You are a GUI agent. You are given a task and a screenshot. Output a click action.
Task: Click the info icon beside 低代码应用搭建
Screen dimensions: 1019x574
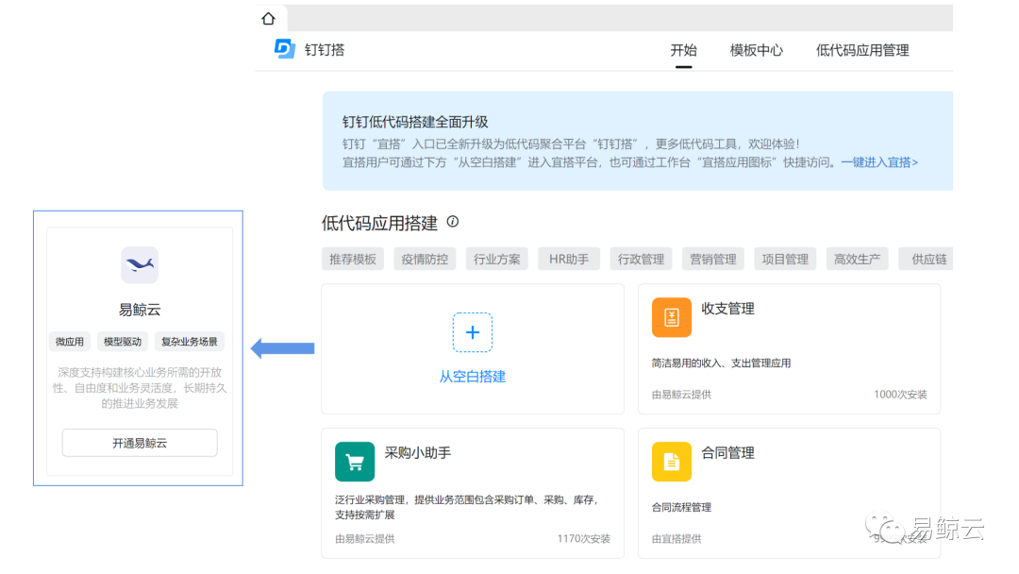coord(453,222)
